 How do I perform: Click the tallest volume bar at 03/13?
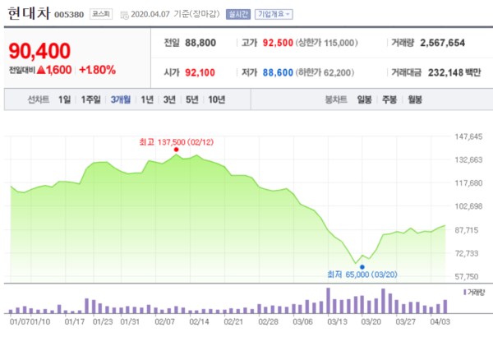[328, 301]
